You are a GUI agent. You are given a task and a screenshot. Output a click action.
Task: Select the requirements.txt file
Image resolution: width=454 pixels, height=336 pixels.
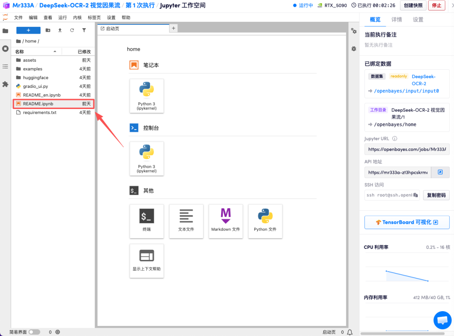coord(53,112)
